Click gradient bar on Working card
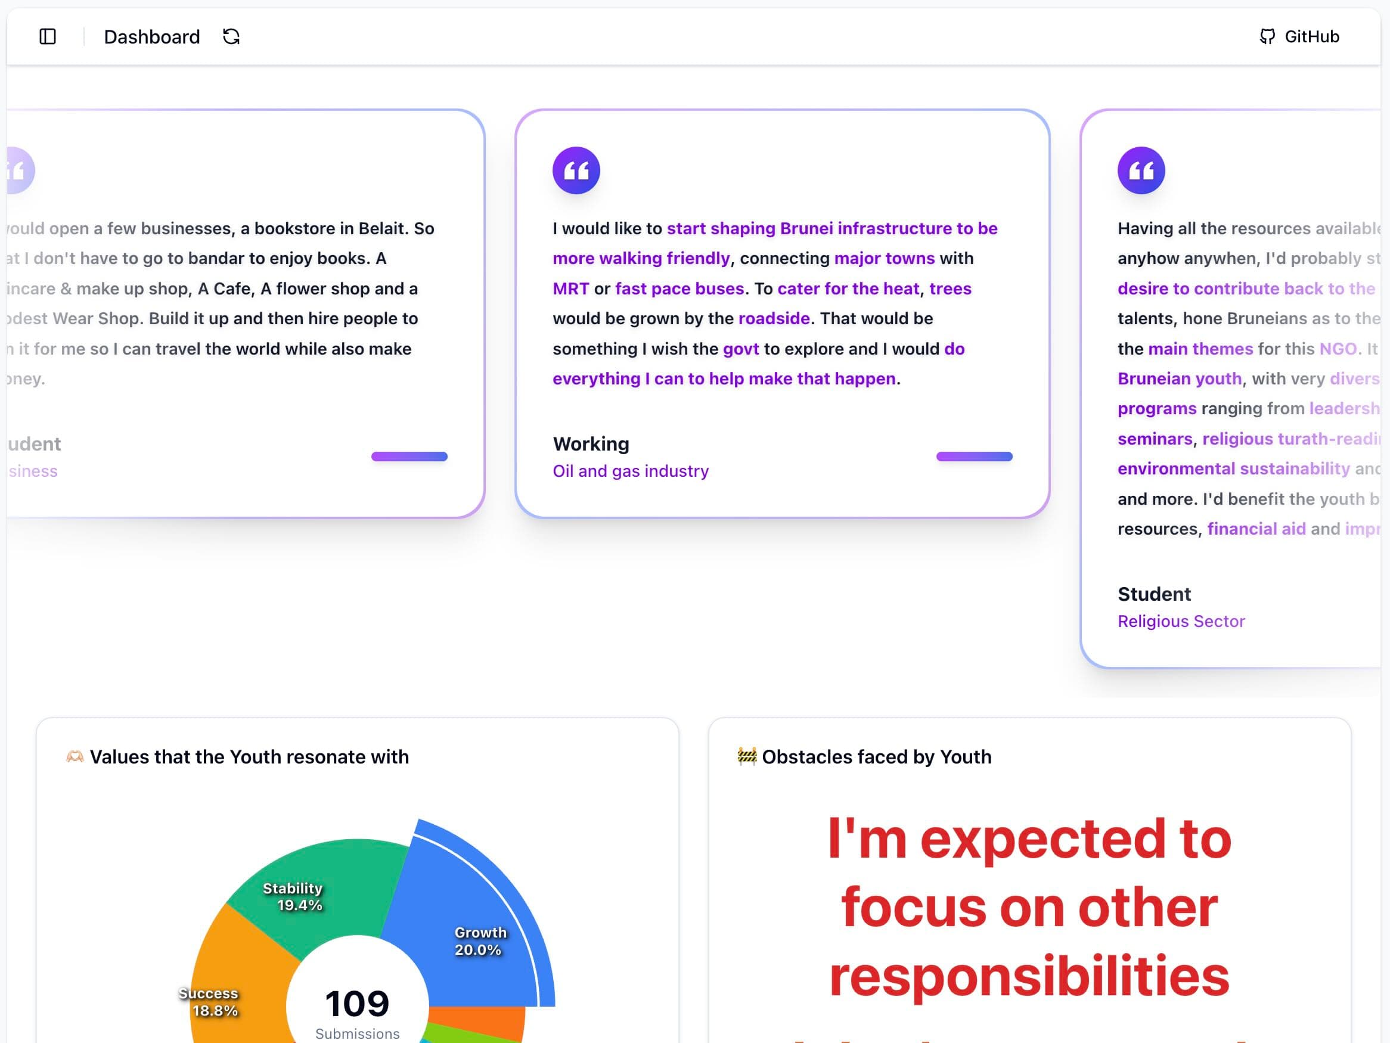 coord(973,457)
